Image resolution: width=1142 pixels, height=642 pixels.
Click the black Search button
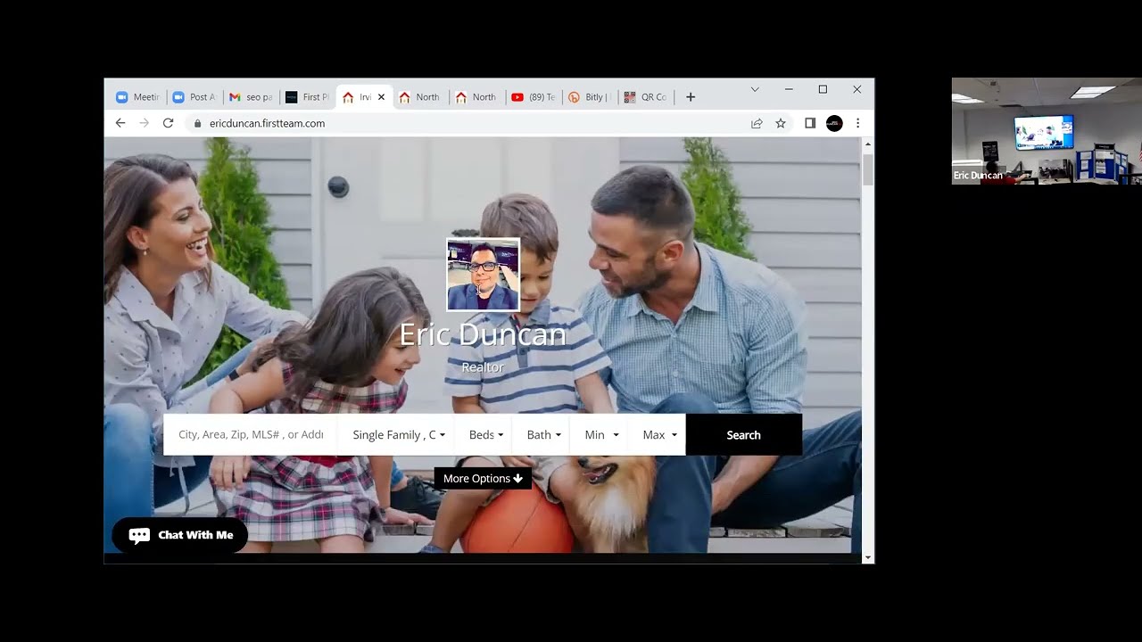(743, 435)
